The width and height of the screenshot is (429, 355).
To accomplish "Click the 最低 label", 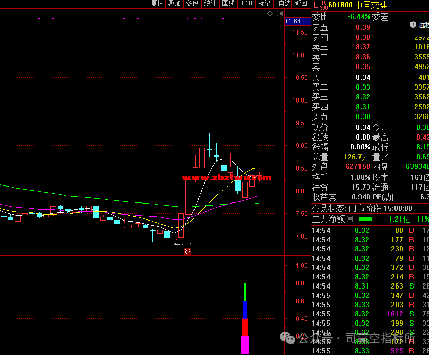I will point(380,147).
